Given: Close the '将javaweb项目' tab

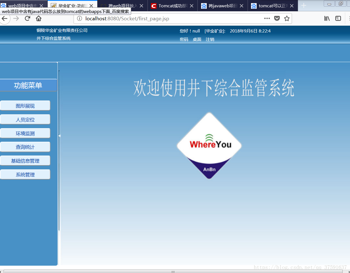Looking at the screenshot, I should click(241, 6).
